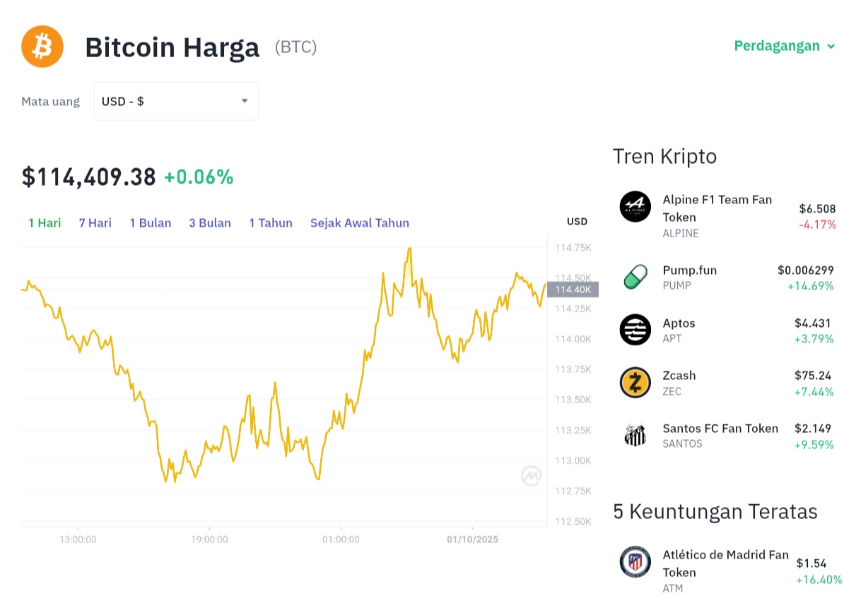Image resolution: width=844 pixels, height=596 pixels.
Task: Show the 3 Bulan price chart
Action: pyautogui.click(x=209, y=222)
